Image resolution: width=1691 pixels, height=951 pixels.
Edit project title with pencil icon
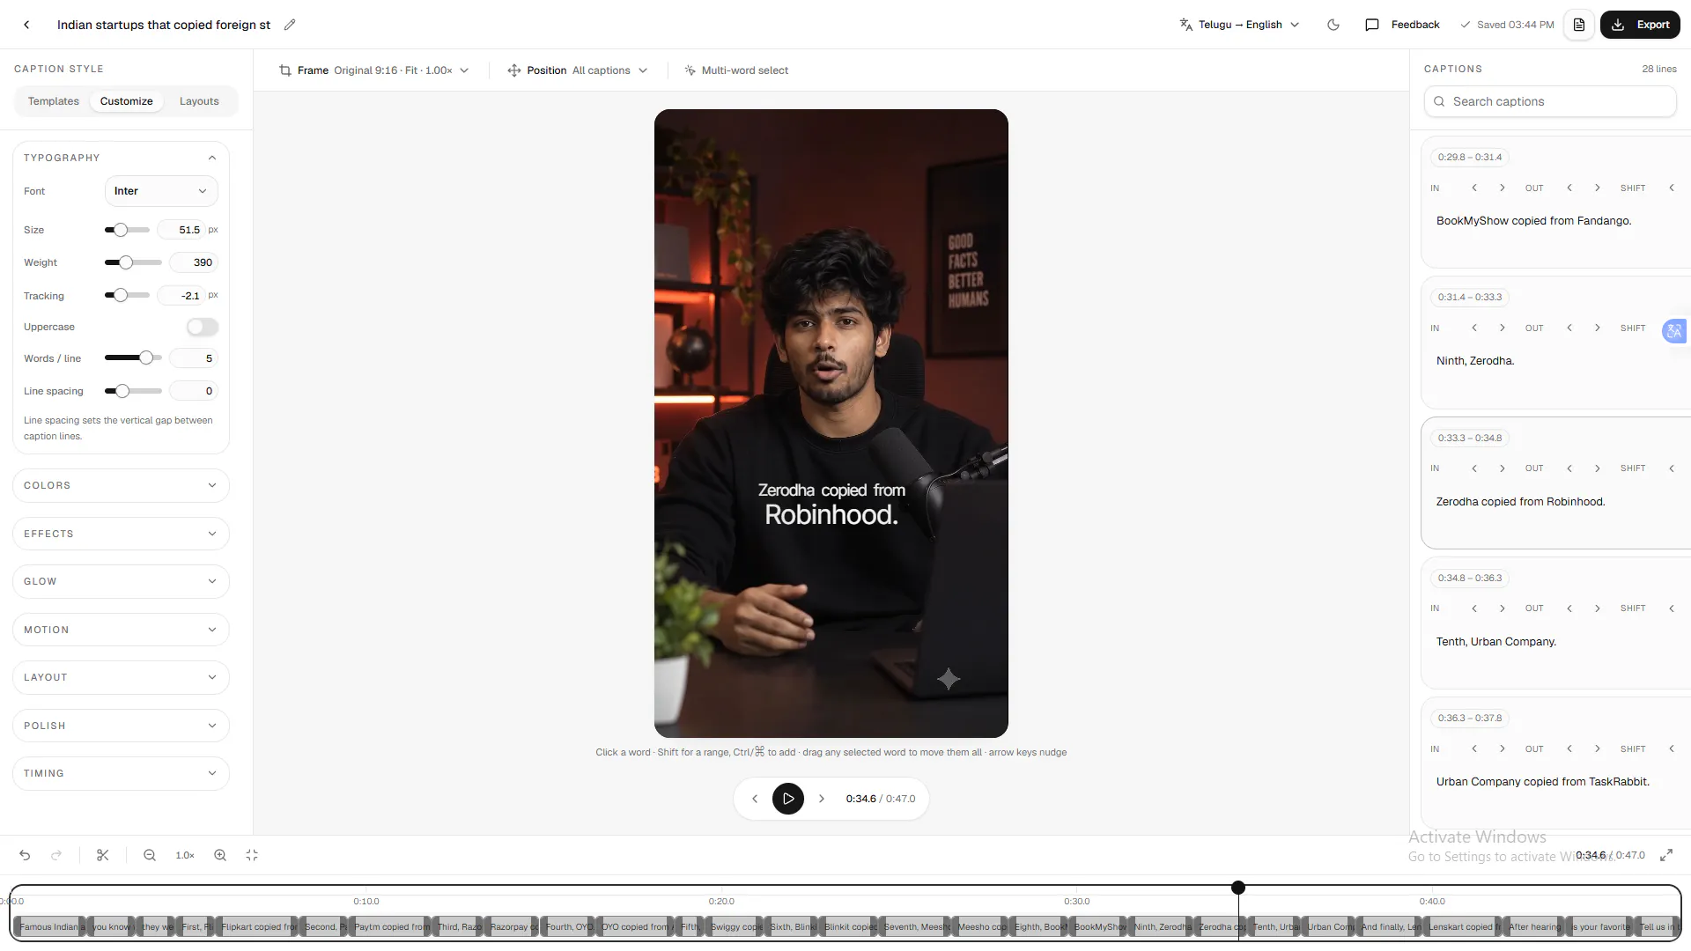pos(290,25)
